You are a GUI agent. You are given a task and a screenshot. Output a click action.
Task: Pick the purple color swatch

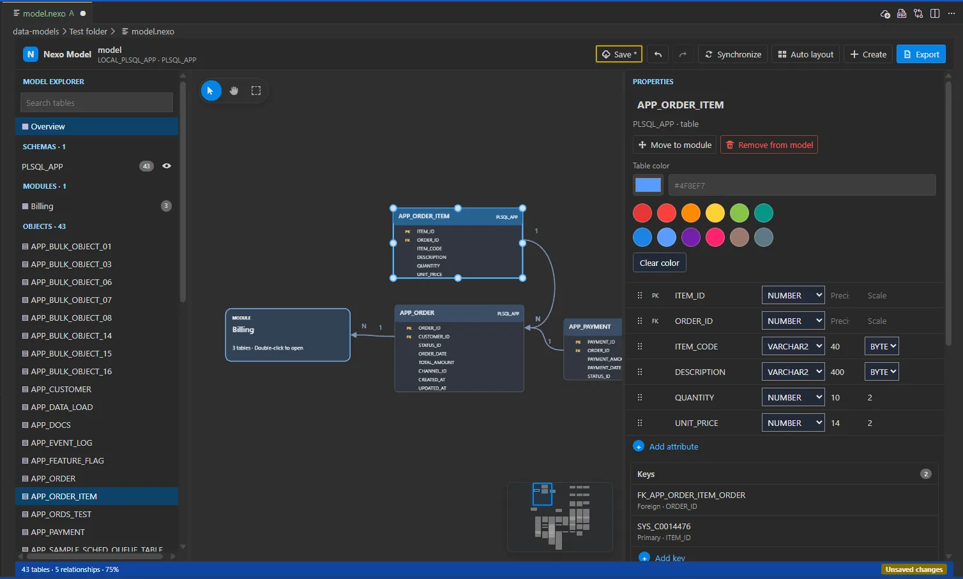pyautogui.click(x=691, y=237)
